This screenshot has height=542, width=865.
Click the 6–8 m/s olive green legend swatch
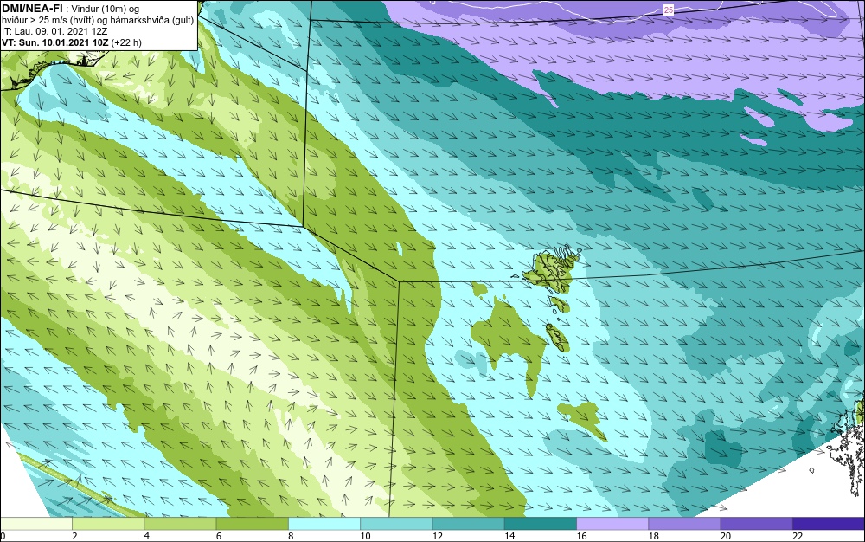point(253,524)
